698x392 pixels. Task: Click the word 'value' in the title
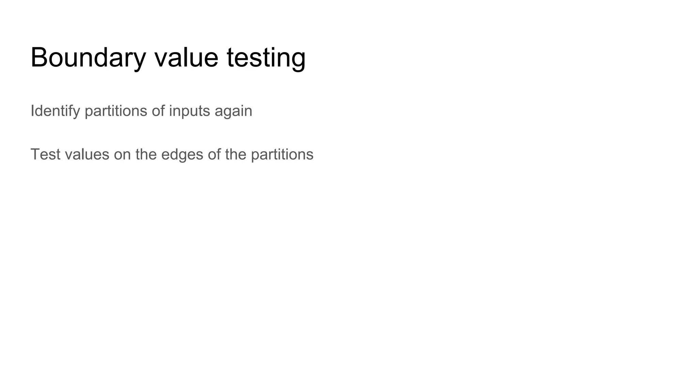coord(186,57)
